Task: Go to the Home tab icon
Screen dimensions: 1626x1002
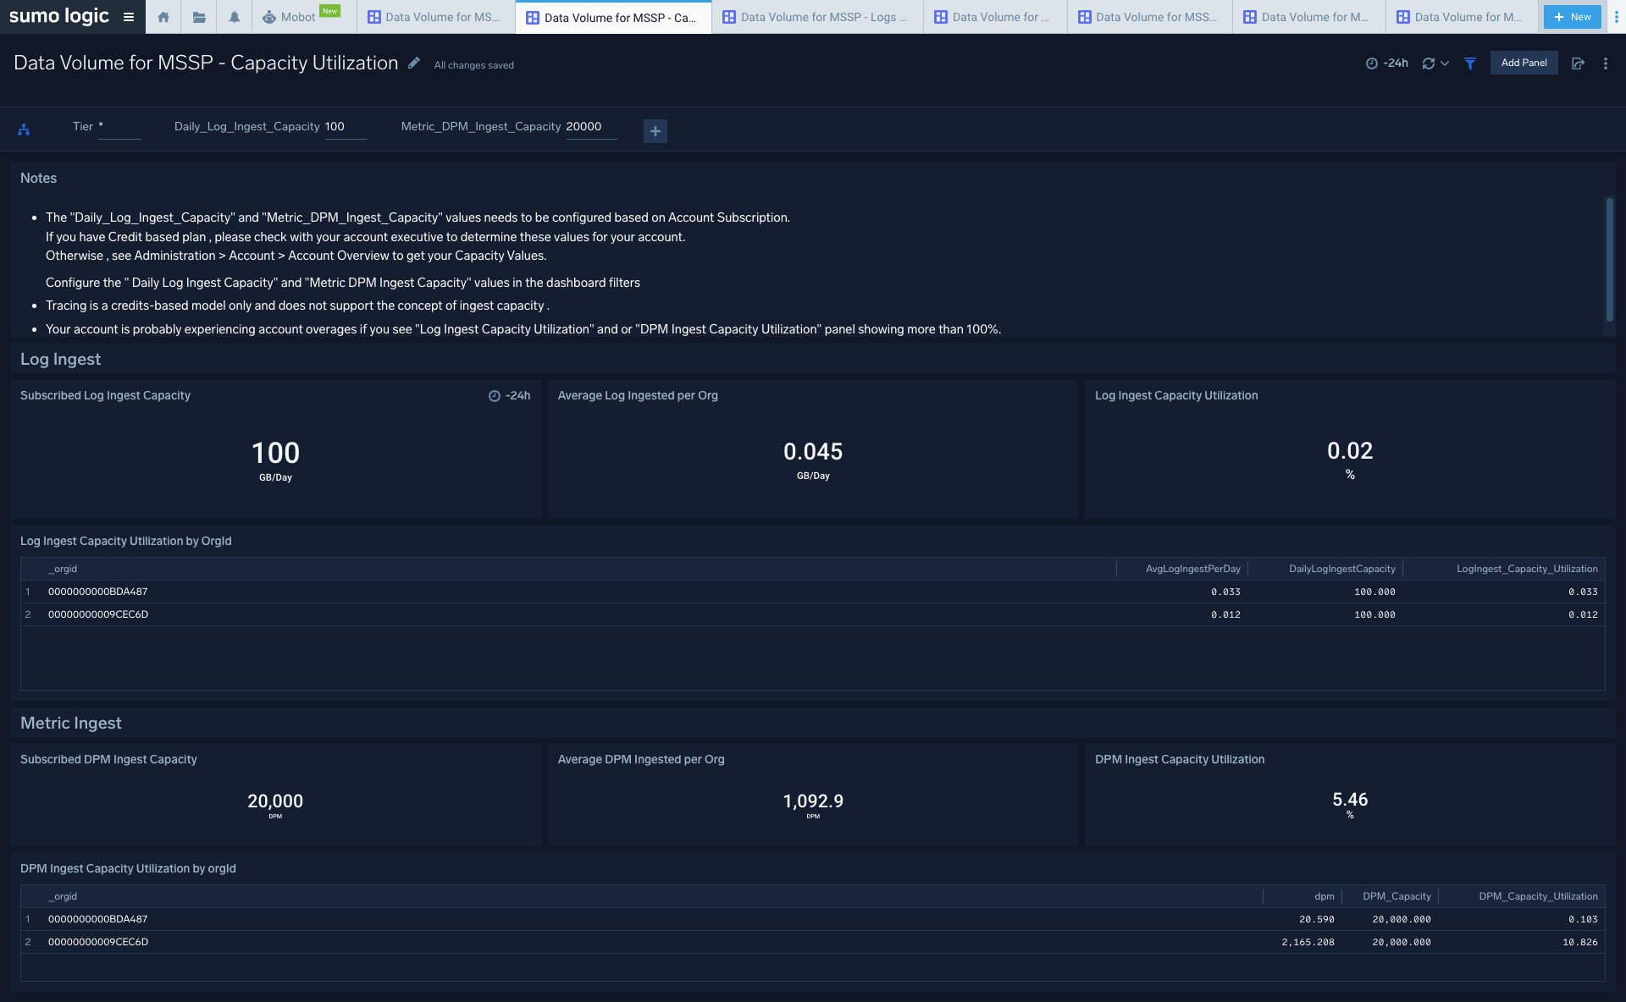Action: coord(163,17)
